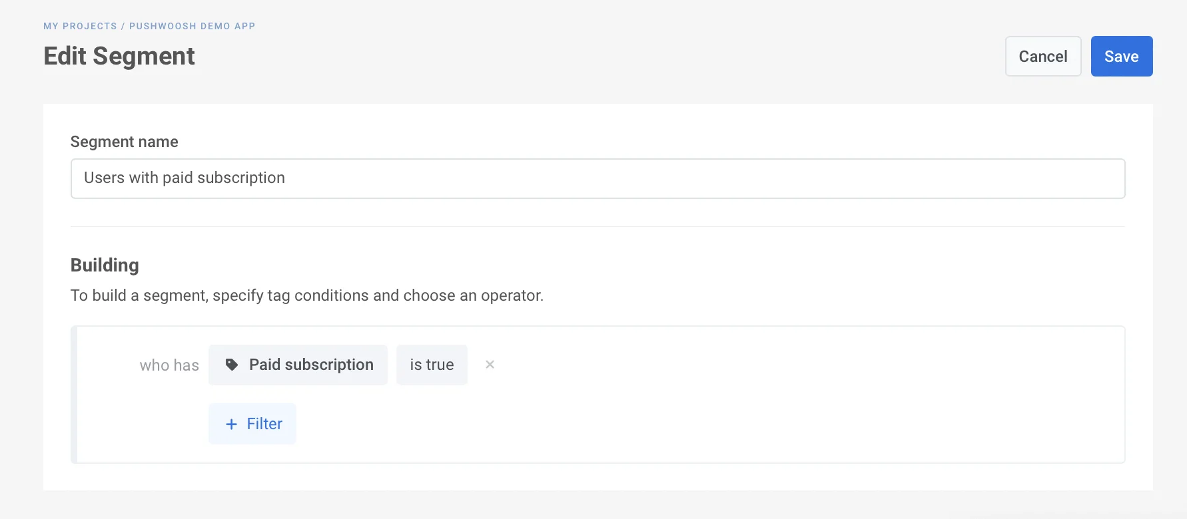Click the Save button
This screenshot has width=1187, height=519.
[1121, 57]
